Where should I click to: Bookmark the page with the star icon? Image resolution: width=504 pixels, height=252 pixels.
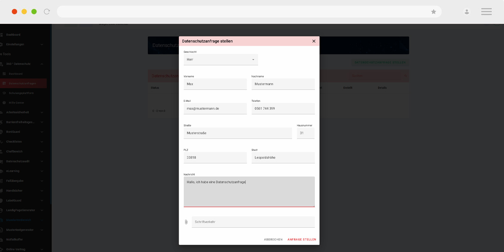(434, 12)
